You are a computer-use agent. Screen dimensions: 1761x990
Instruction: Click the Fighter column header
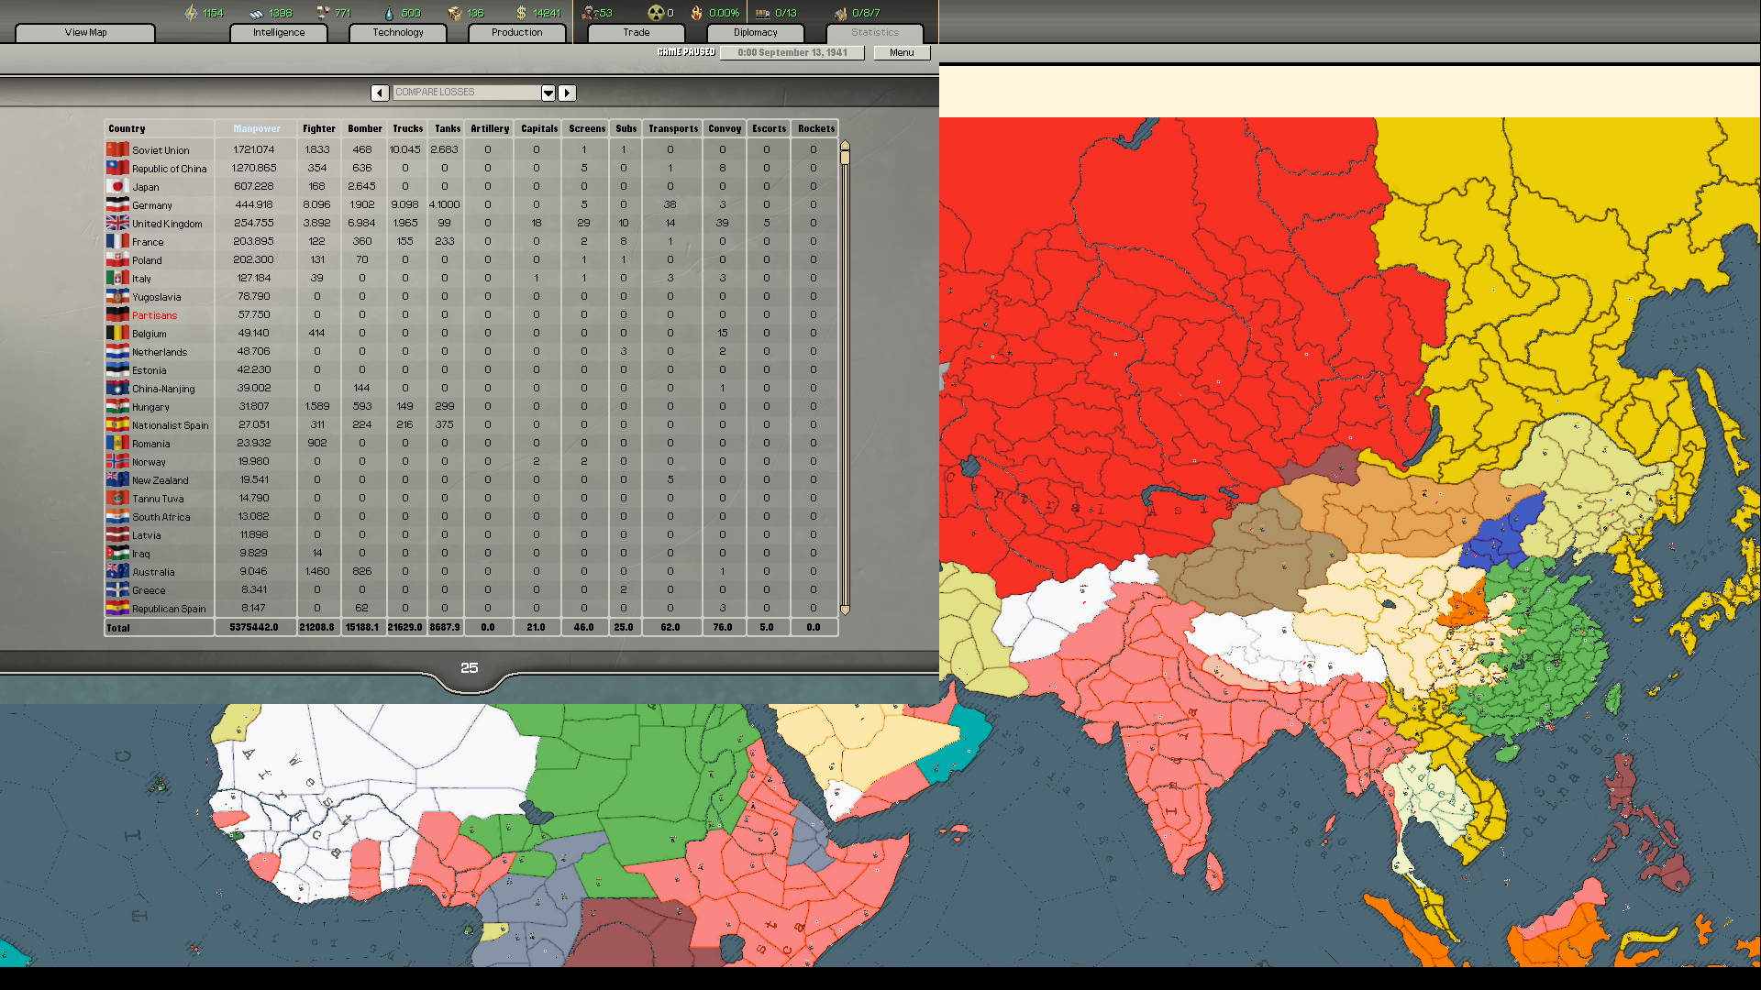[318, 128]
